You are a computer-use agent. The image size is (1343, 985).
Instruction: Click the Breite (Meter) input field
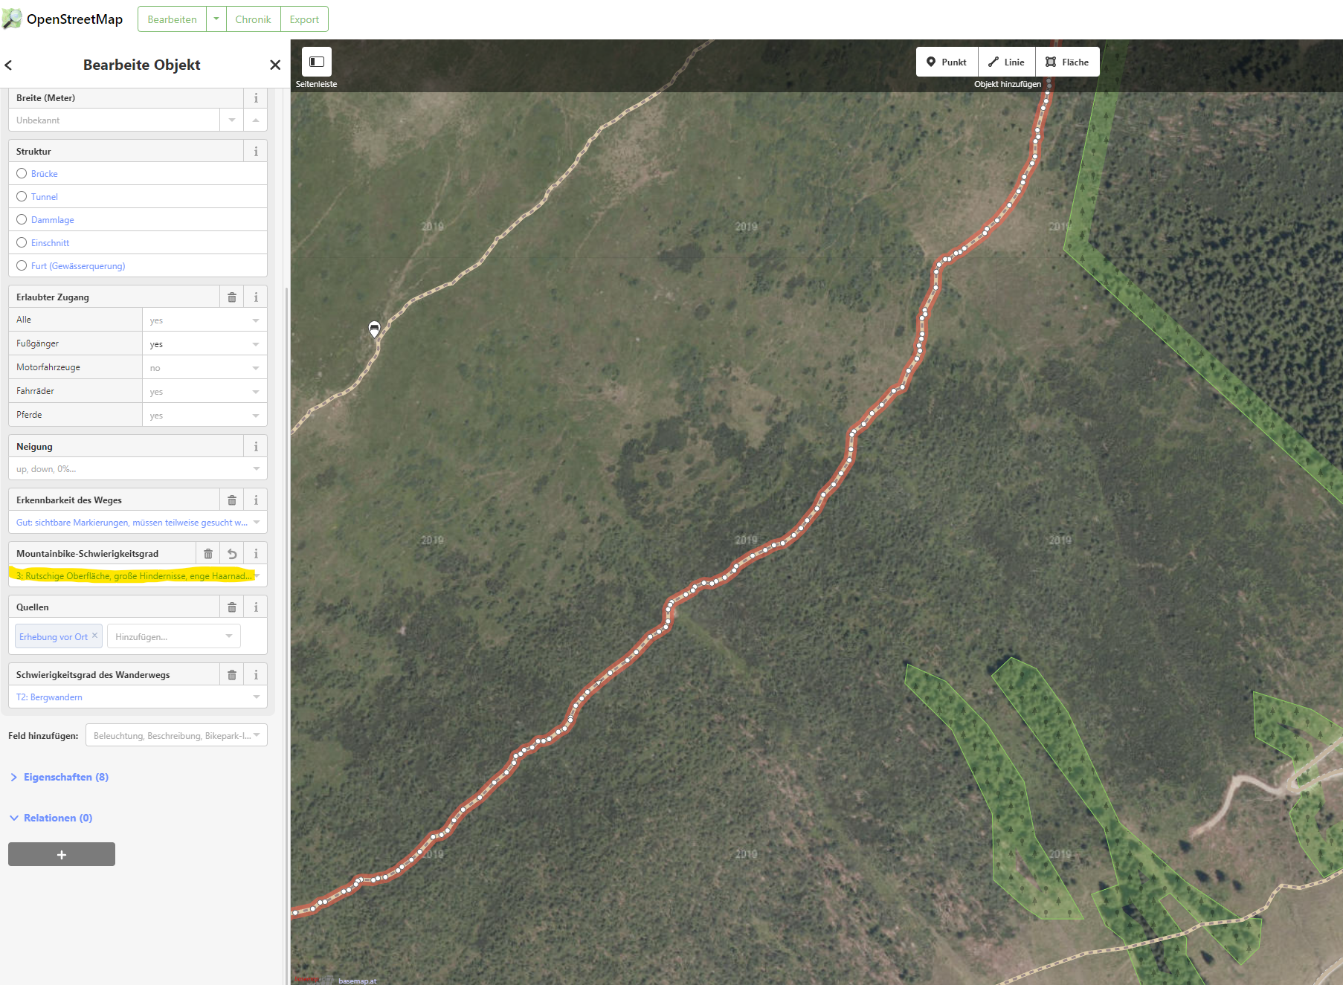(x=115, y=120)
